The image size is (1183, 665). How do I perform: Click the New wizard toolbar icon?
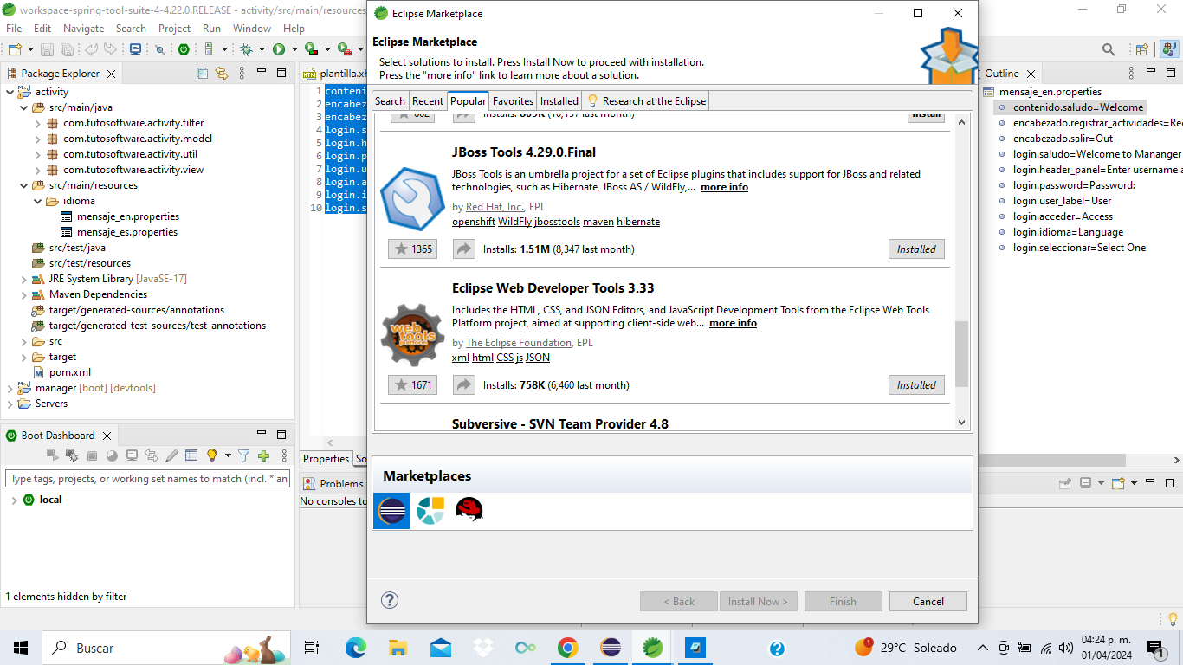(x=14, y=49)
